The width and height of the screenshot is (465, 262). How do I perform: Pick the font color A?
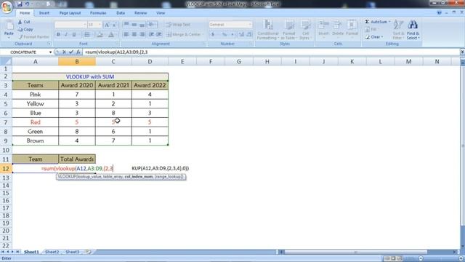[111, 34]
